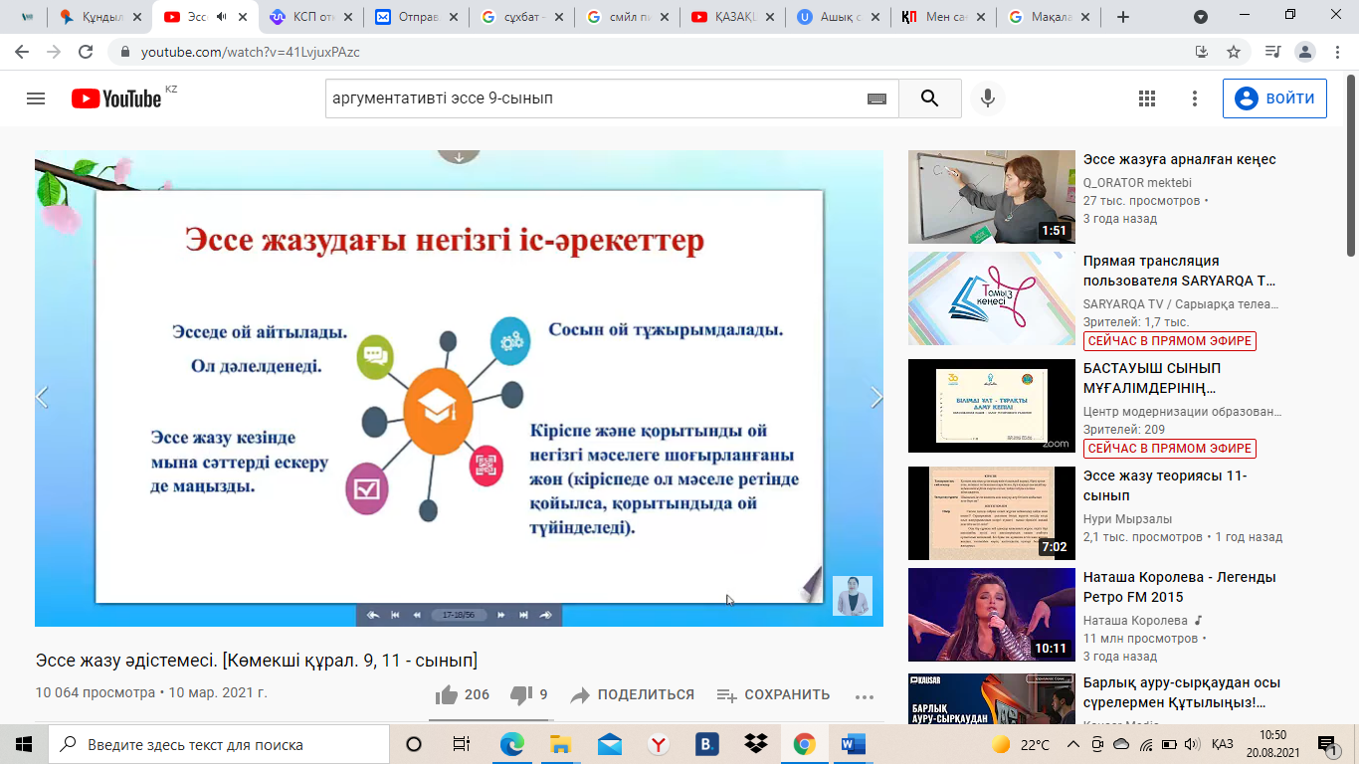
Task: Click the Windows taskbar search box
Action: pos(219,744)
